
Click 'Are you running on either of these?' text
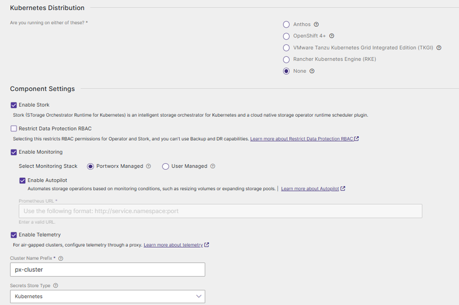[49, 23]
